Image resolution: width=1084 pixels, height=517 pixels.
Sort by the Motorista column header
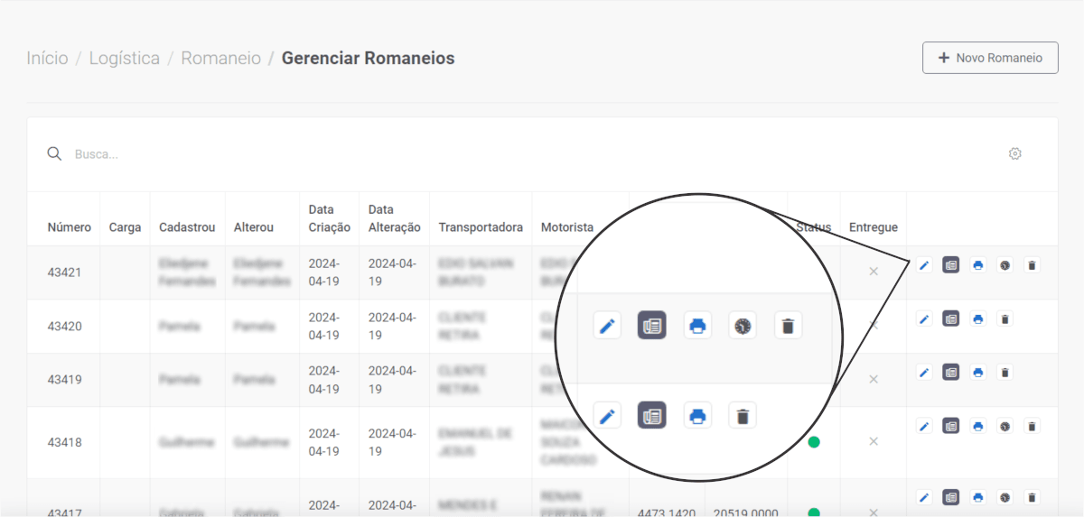[567, 227]
